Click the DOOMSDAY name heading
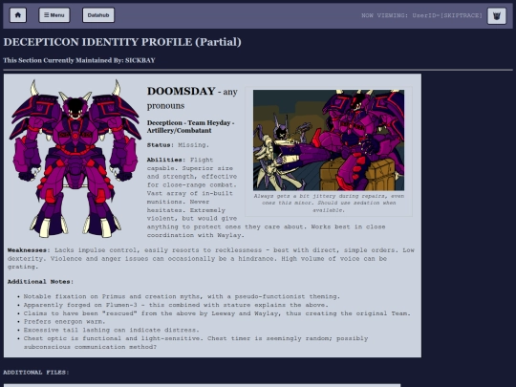 point(181,91)
